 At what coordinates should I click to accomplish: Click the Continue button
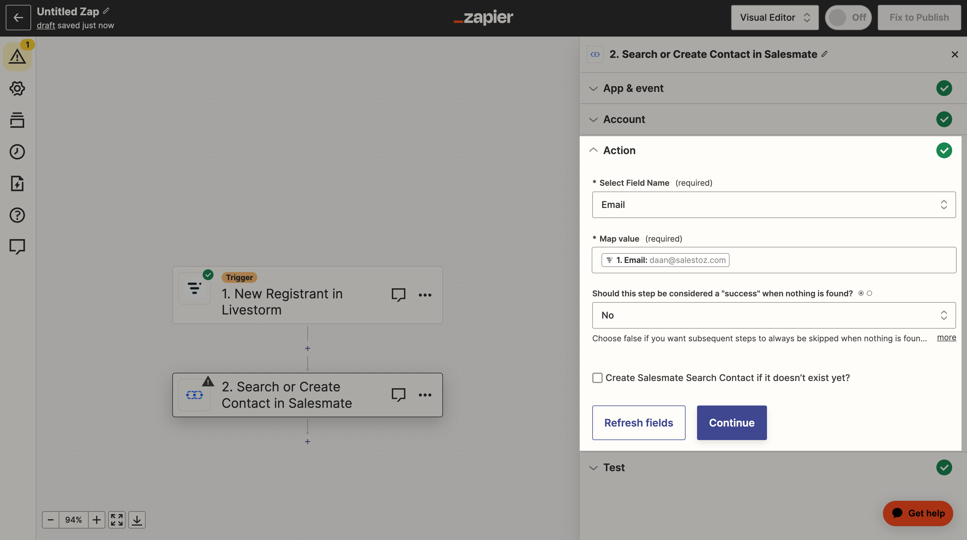[x=732, y=423]
